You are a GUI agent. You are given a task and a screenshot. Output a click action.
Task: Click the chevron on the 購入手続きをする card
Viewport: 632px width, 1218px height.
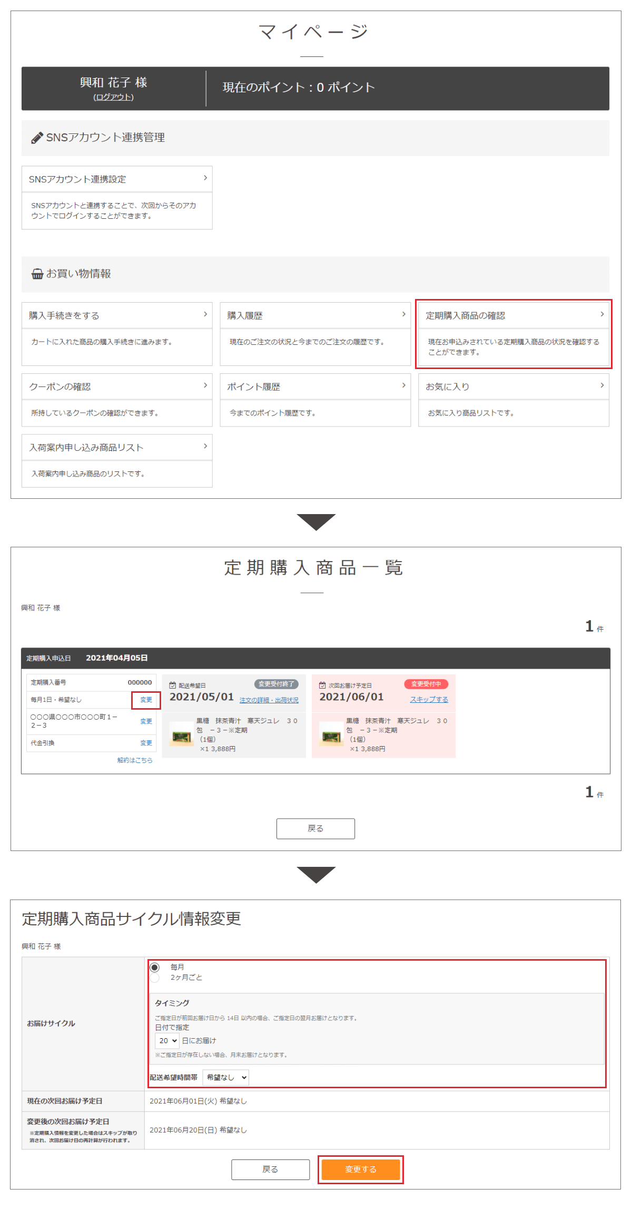pos(205,314)
